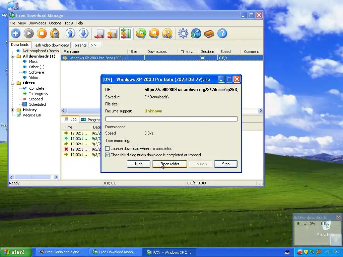Select the Light traffic mode icon

coord(99,34)
